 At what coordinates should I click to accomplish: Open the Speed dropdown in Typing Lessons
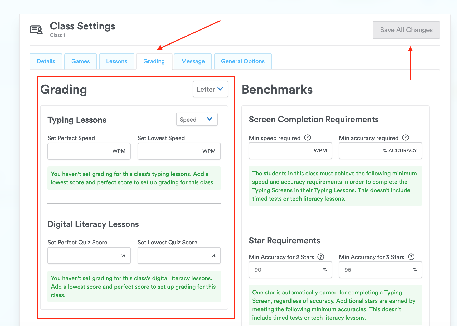[197, 119]
